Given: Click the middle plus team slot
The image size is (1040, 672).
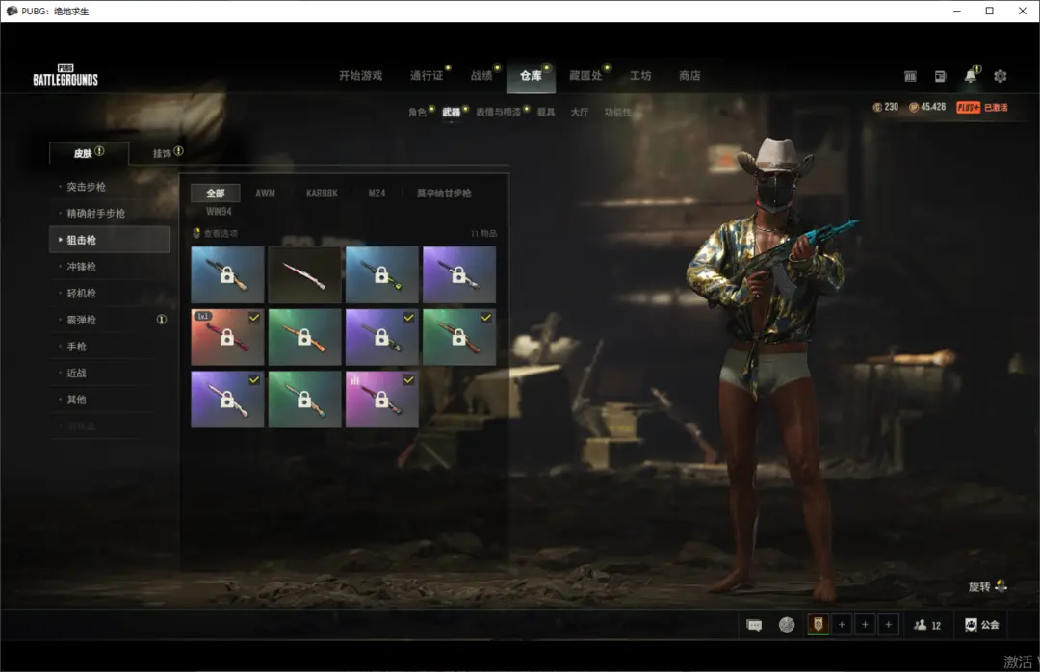Looking at the screenshot, I should [x=865, y=624].
